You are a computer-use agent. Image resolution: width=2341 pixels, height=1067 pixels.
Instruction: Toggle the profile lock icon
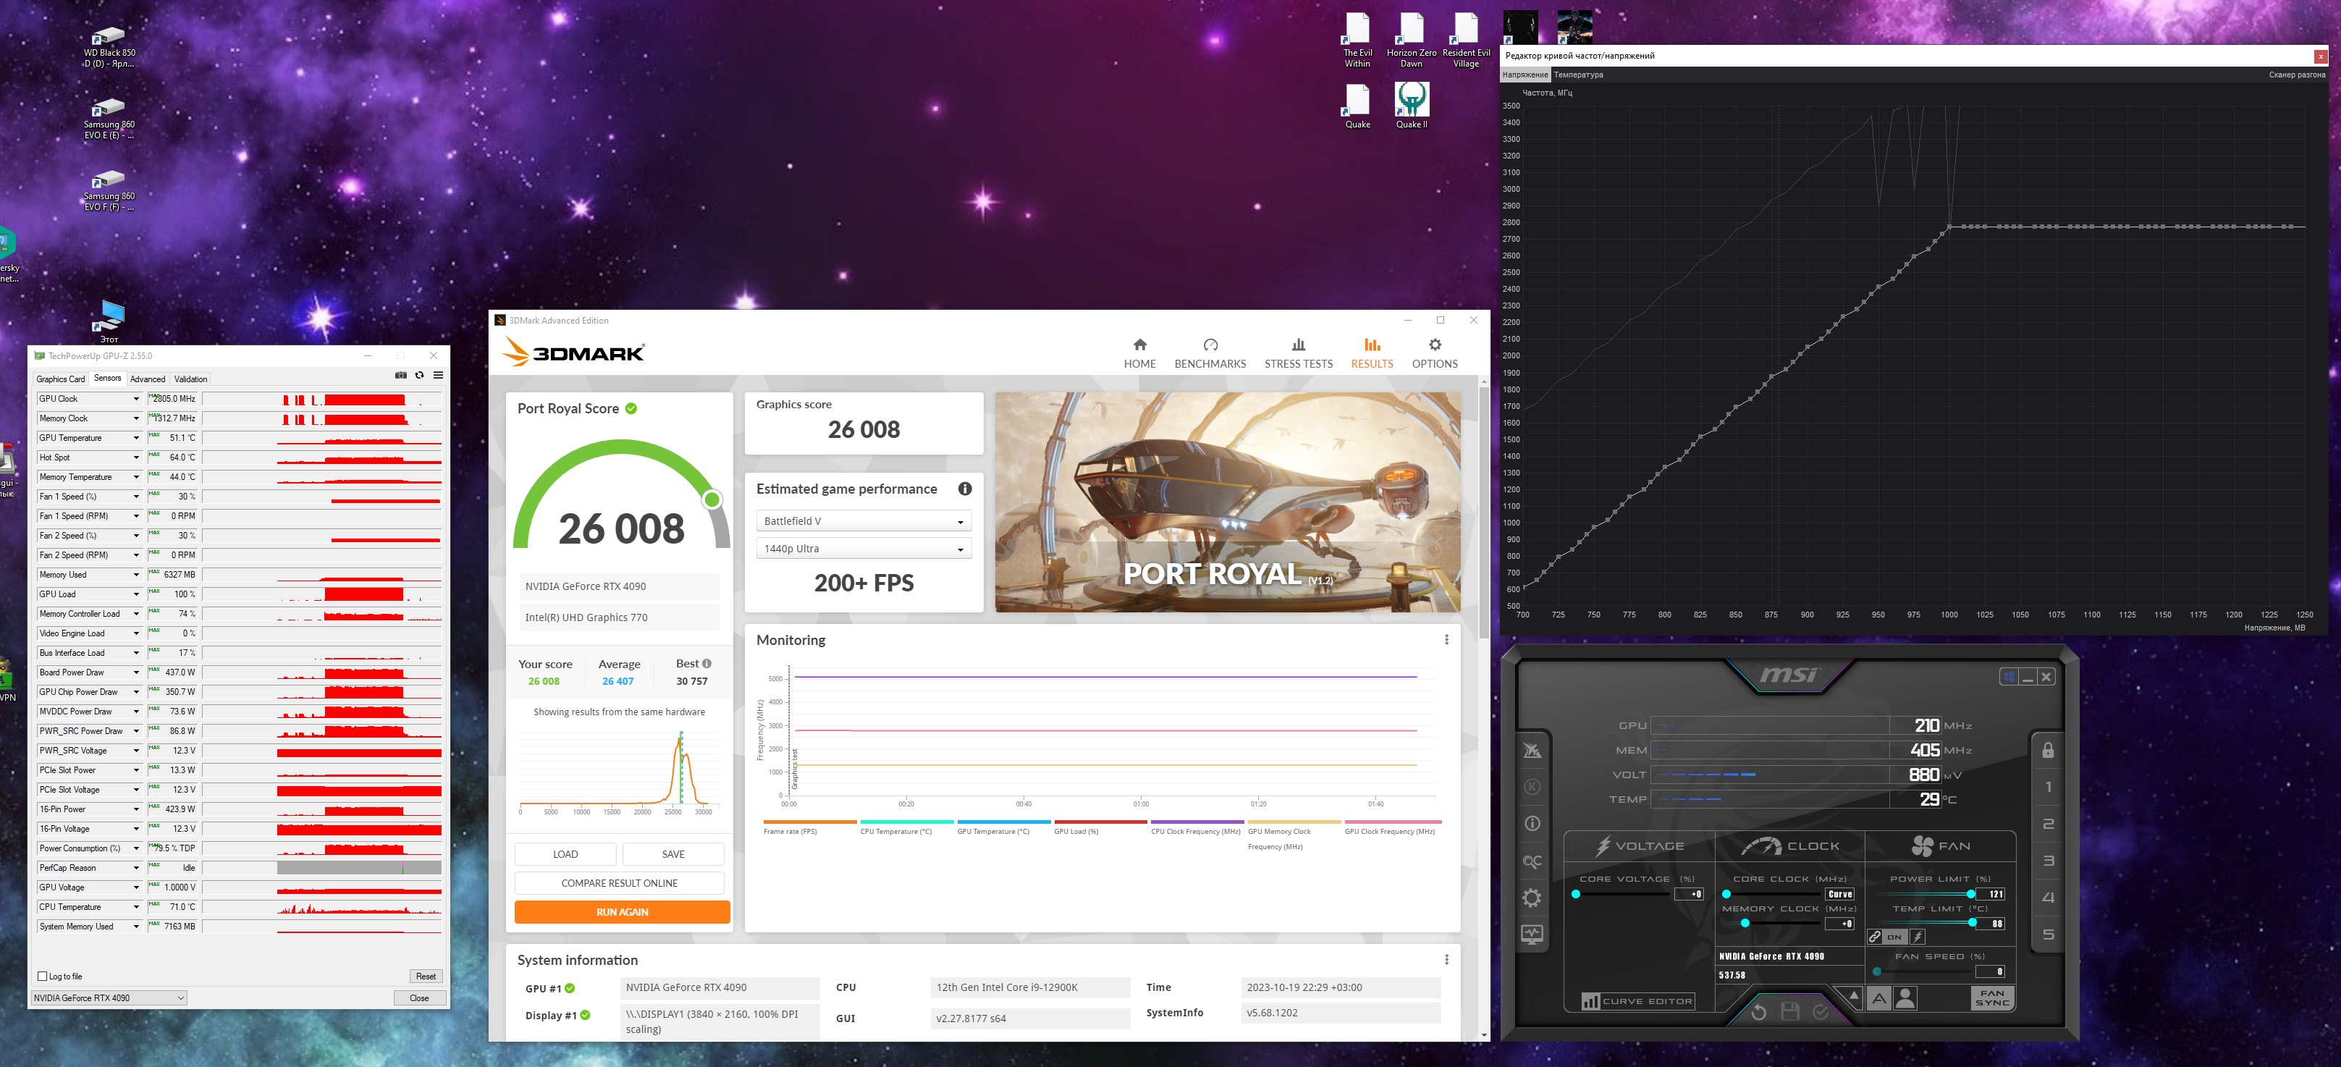coord(2047,750)
